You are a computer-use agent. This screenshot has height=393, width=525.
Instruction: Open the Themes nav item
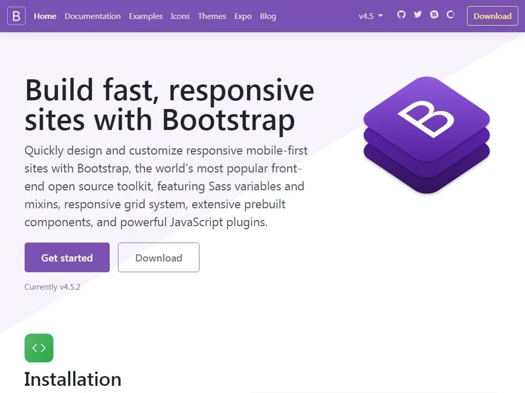(212, 16)
